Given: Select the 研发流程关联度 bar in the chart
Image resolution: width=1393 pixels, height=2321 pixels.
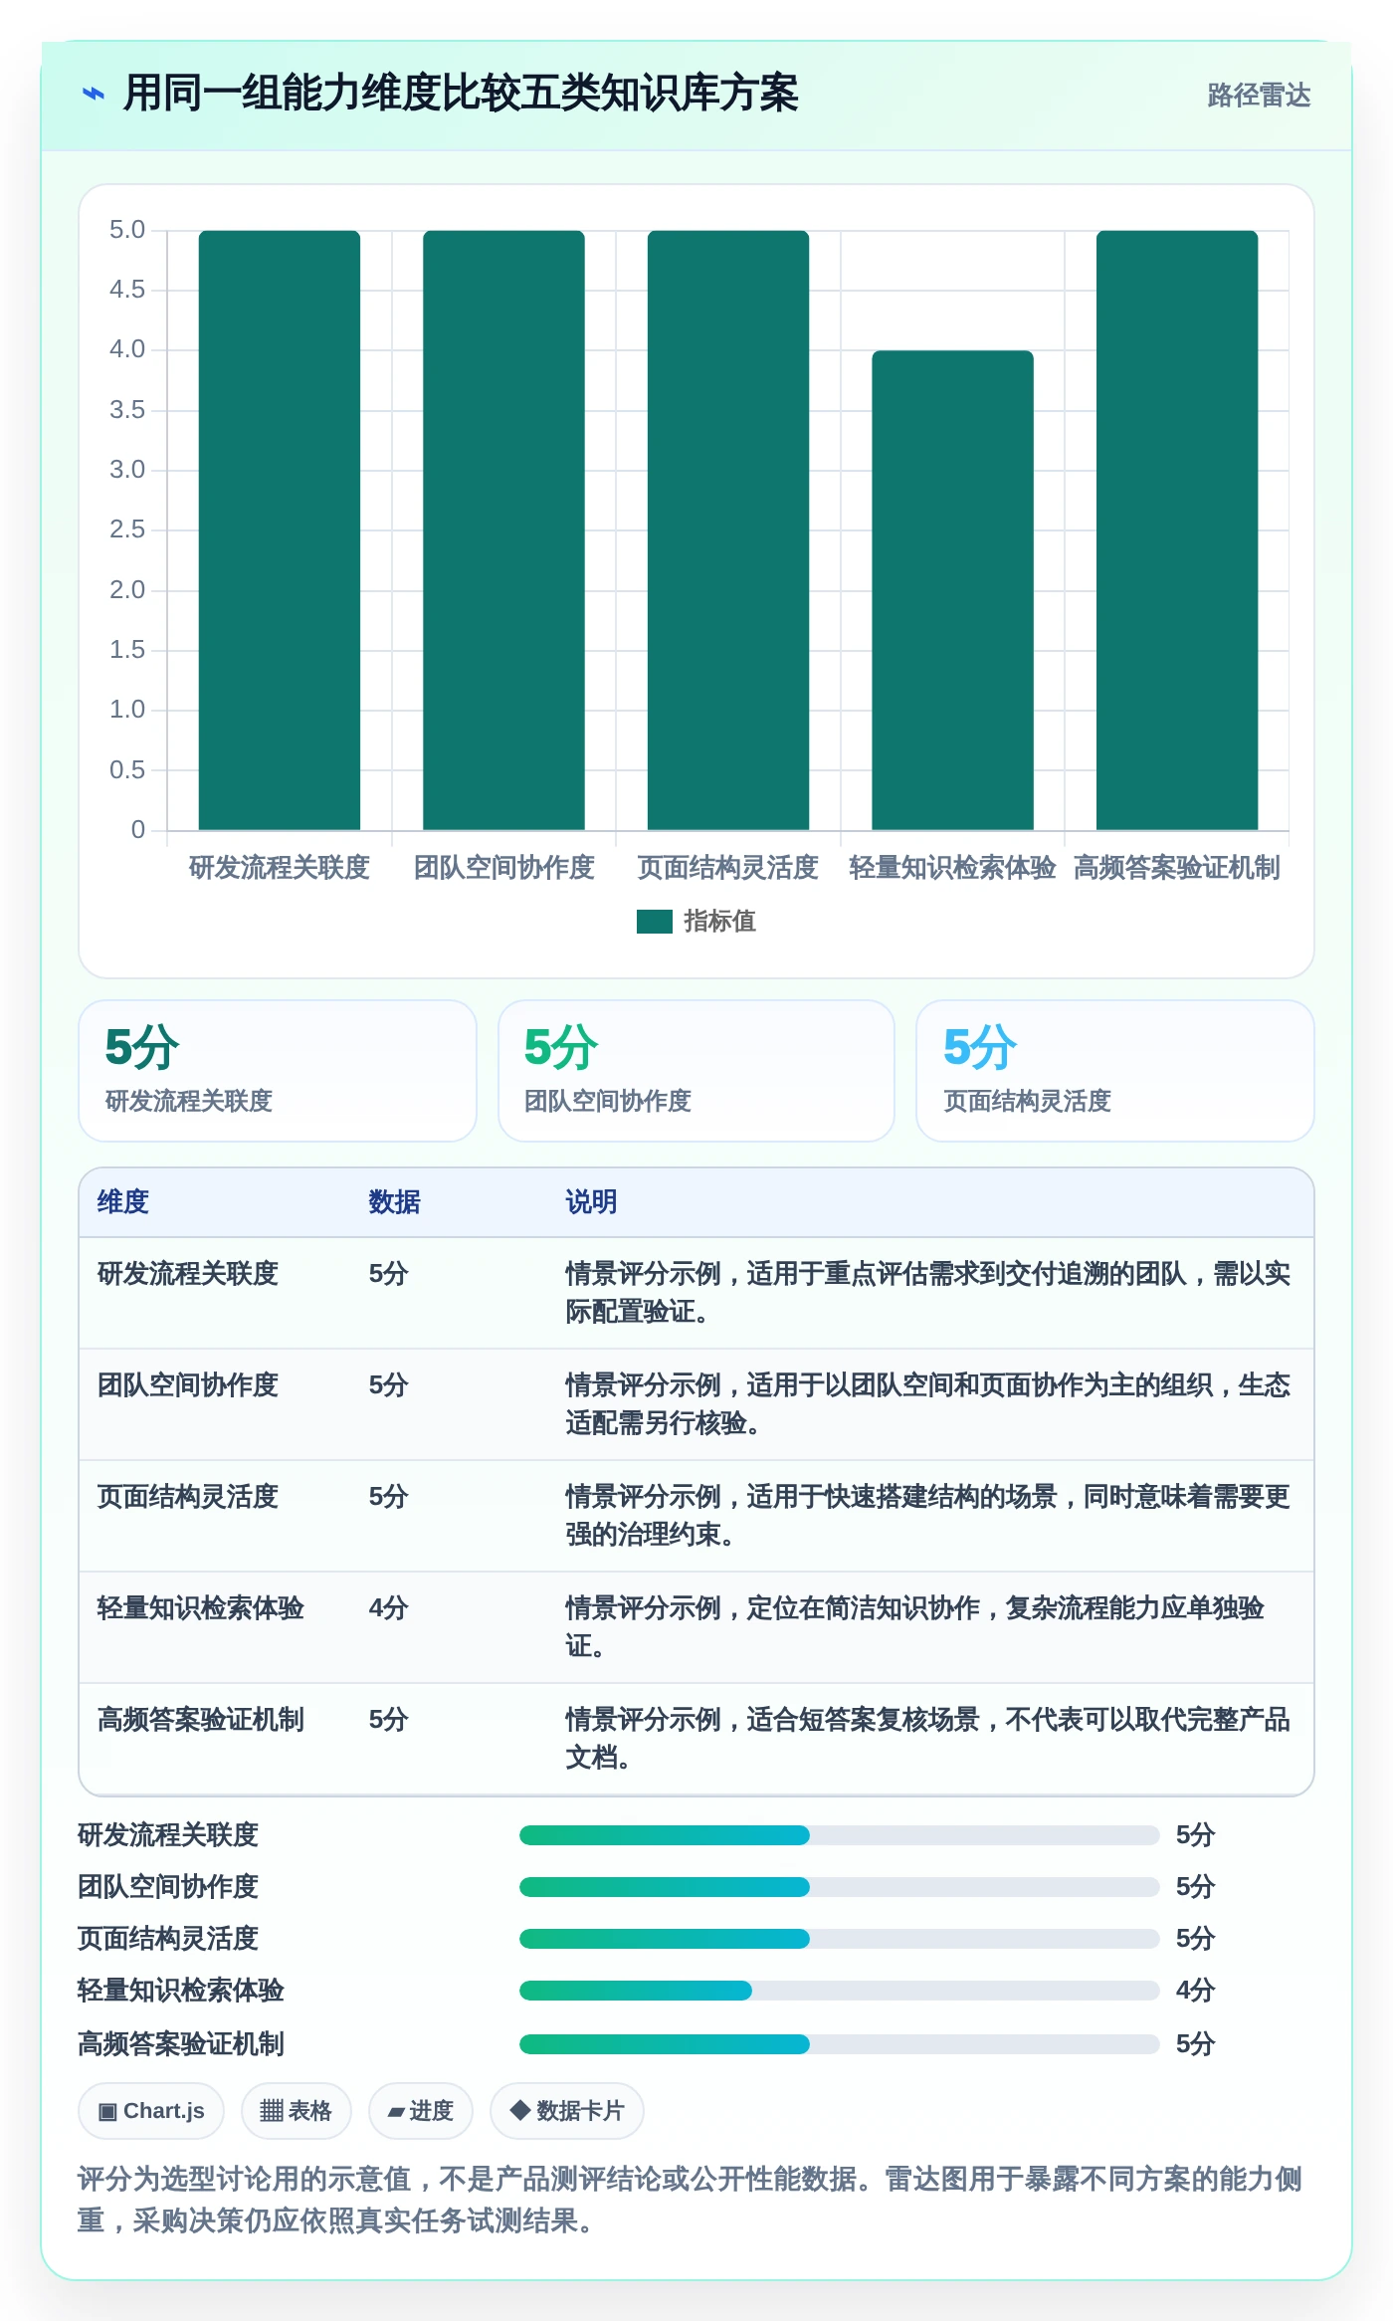Looking at the screenshot, I should 280,529.
